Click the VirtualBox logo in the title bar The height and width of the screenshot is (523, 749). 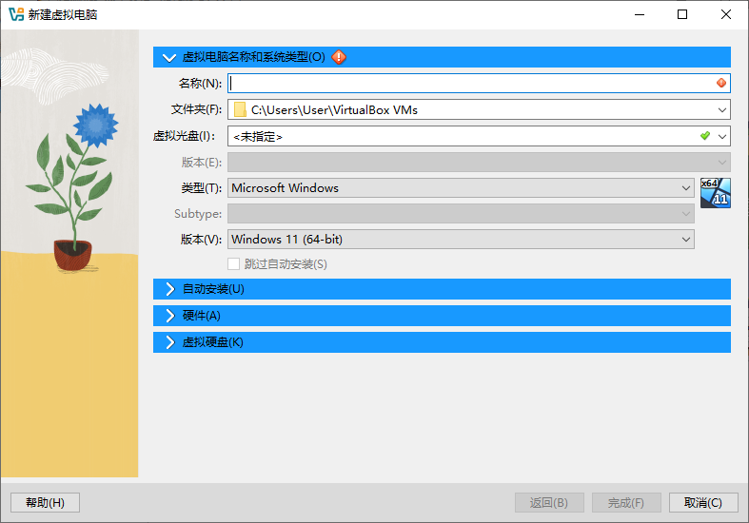point(16,14)
